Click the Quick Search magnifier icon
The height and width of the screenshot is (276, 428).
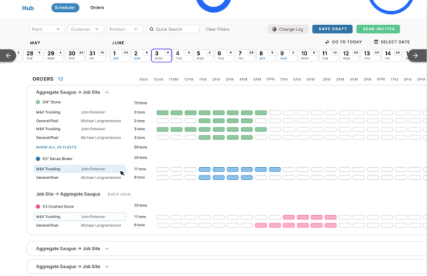(x=151, y=29)
